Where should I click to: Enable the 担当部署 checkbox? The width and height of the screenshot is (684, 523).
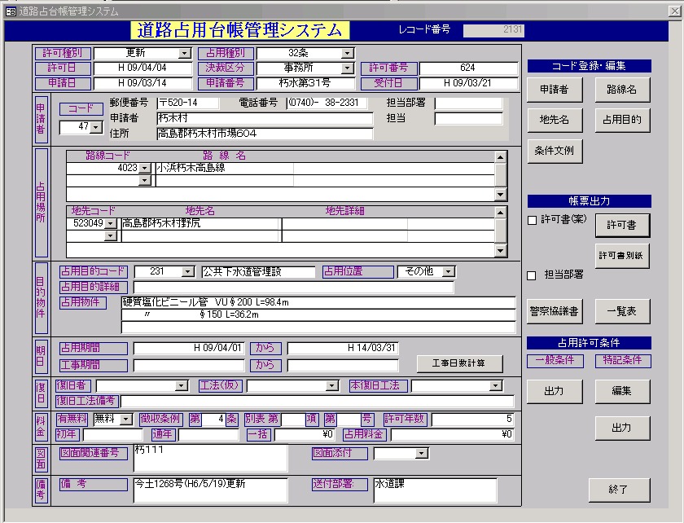point(533,275)
